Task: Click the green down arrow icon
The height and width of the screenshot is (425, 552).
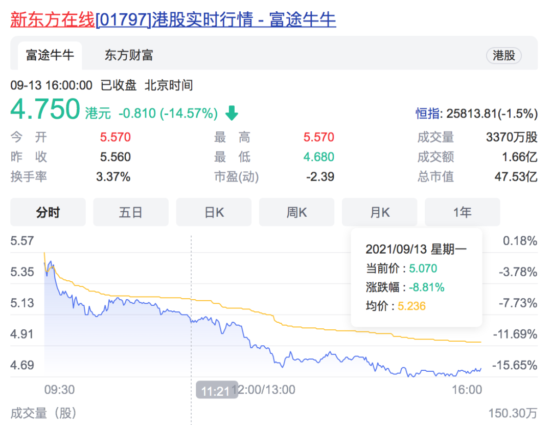Action: pyautogui.click(x=232, y=113)
